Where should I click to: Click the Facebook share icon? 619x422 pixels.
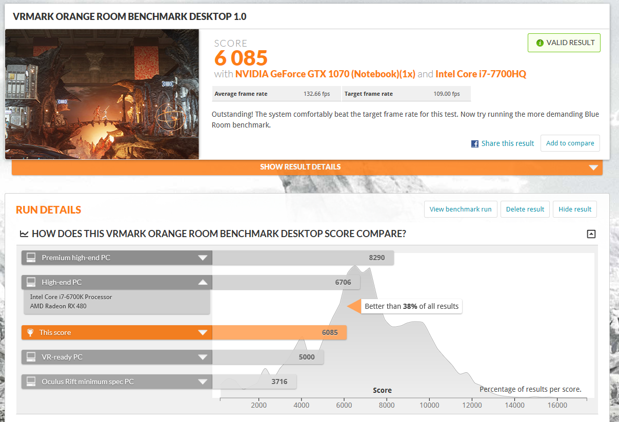pos(475,144)
